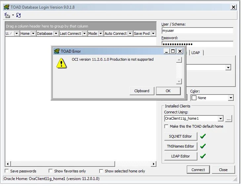The height and width of the screenshot is (186, 241).
Task: Click the 'Drag a column header here' grouping area text
Action: [x=47, y=26]
